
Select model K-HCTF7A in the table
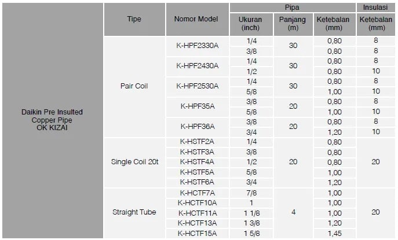coord(197,192)
